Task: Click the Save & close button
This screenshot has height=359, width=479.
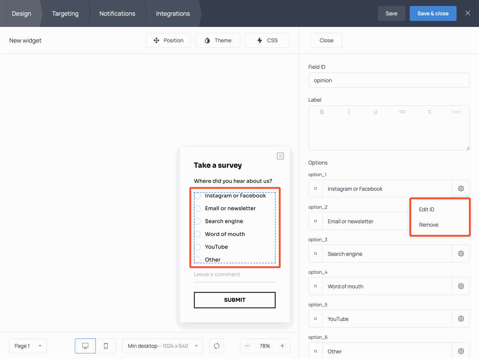Action: point(433,13)
